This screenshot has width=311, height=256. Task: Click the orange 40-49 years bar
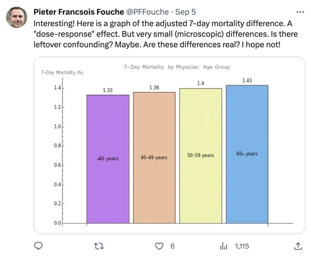(x=154, y=157)
